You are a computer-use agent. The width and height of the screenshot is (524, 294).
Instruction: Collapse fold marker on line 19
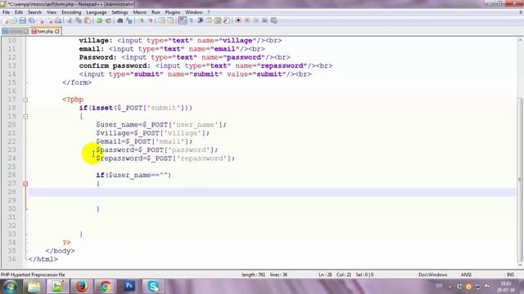[25, 116]
